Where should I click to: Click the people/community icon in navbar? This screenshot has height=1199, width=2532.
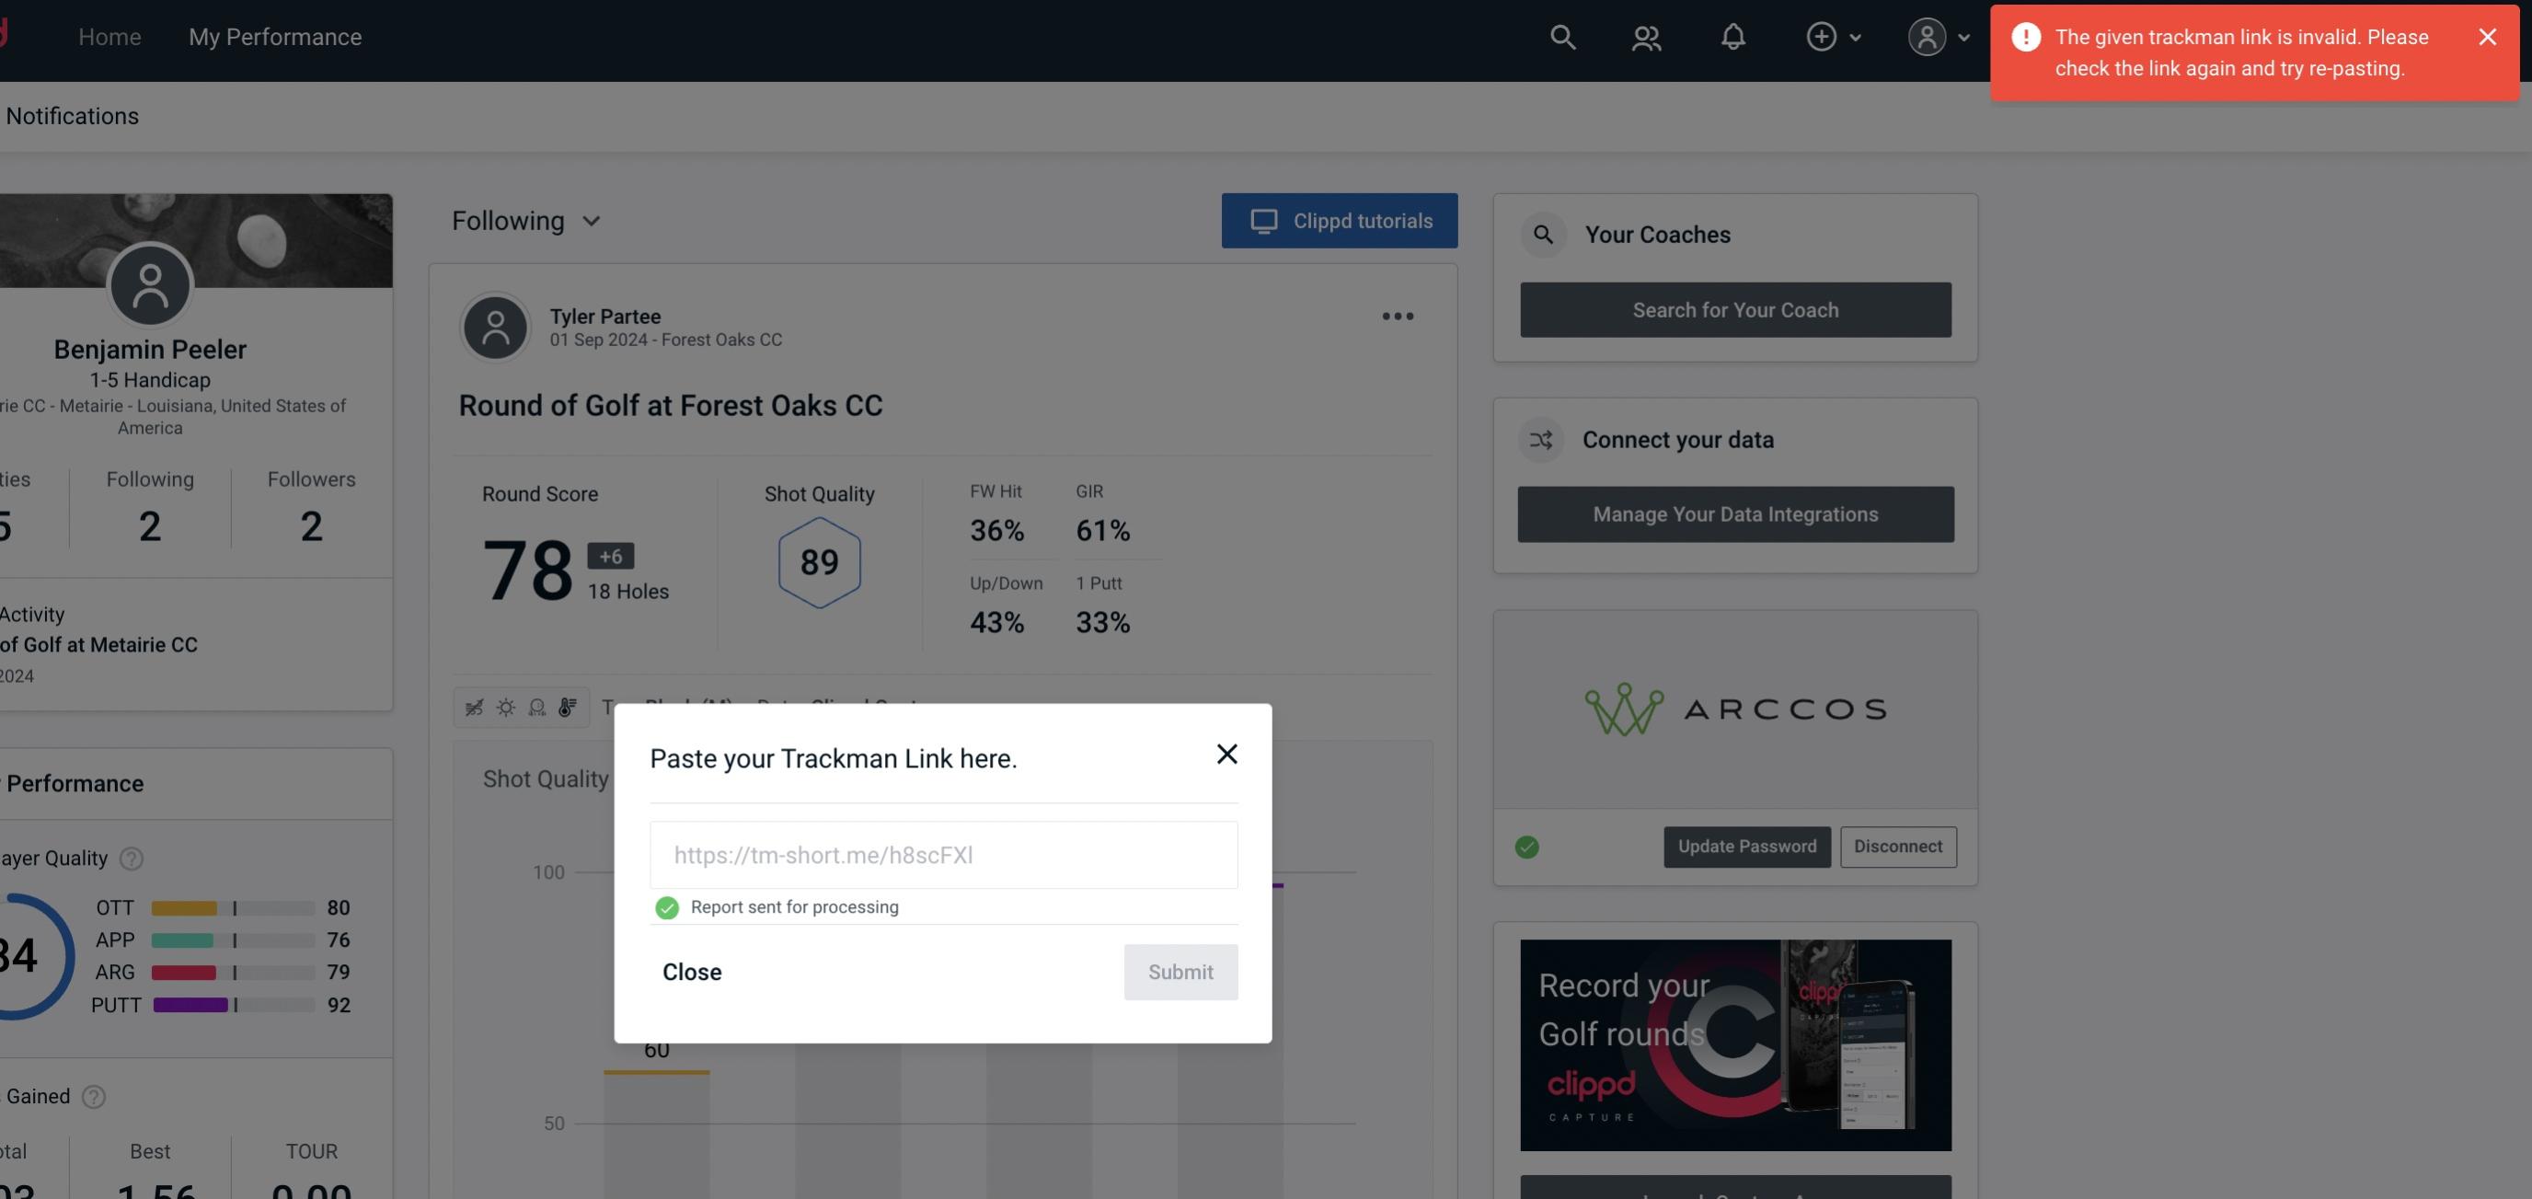1644,36
